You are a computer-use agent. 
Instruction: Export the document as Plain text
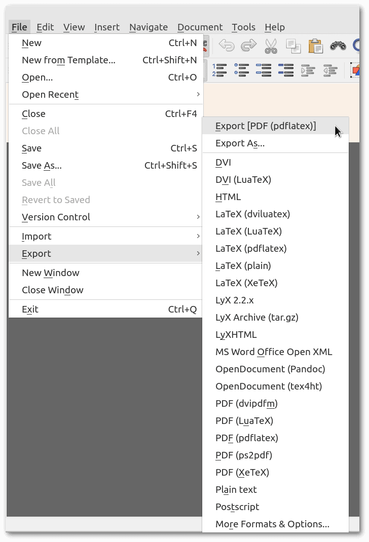[236, 489]
